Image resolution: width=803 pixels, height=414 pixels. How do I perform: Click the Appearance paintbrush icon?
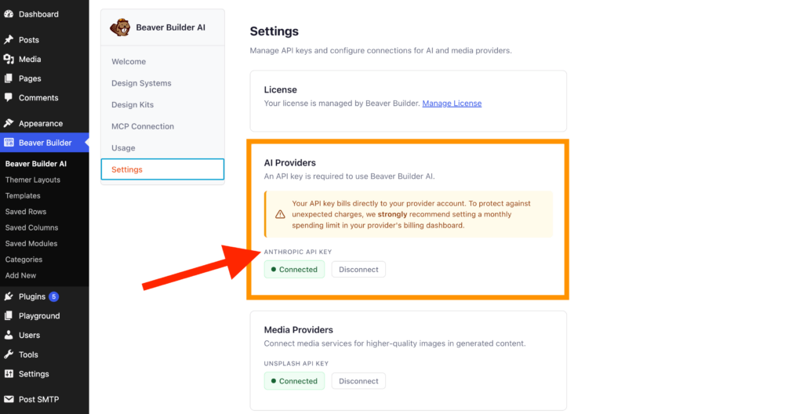click(x=8, y=123)
